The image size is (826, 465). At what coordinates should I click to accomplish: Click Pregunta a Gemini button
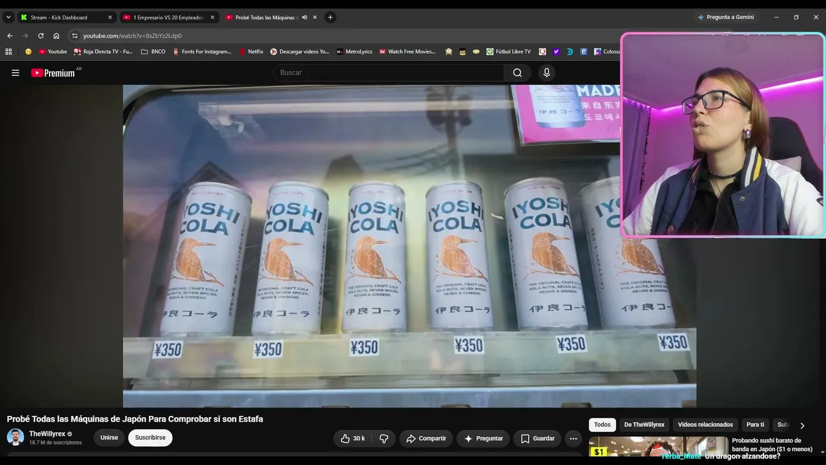click(725, 17)
